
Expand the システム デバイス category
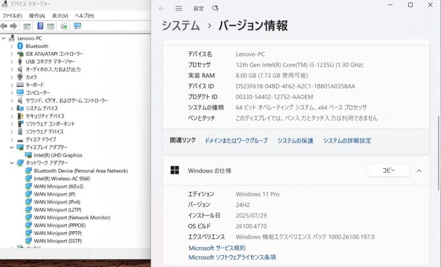11,108
